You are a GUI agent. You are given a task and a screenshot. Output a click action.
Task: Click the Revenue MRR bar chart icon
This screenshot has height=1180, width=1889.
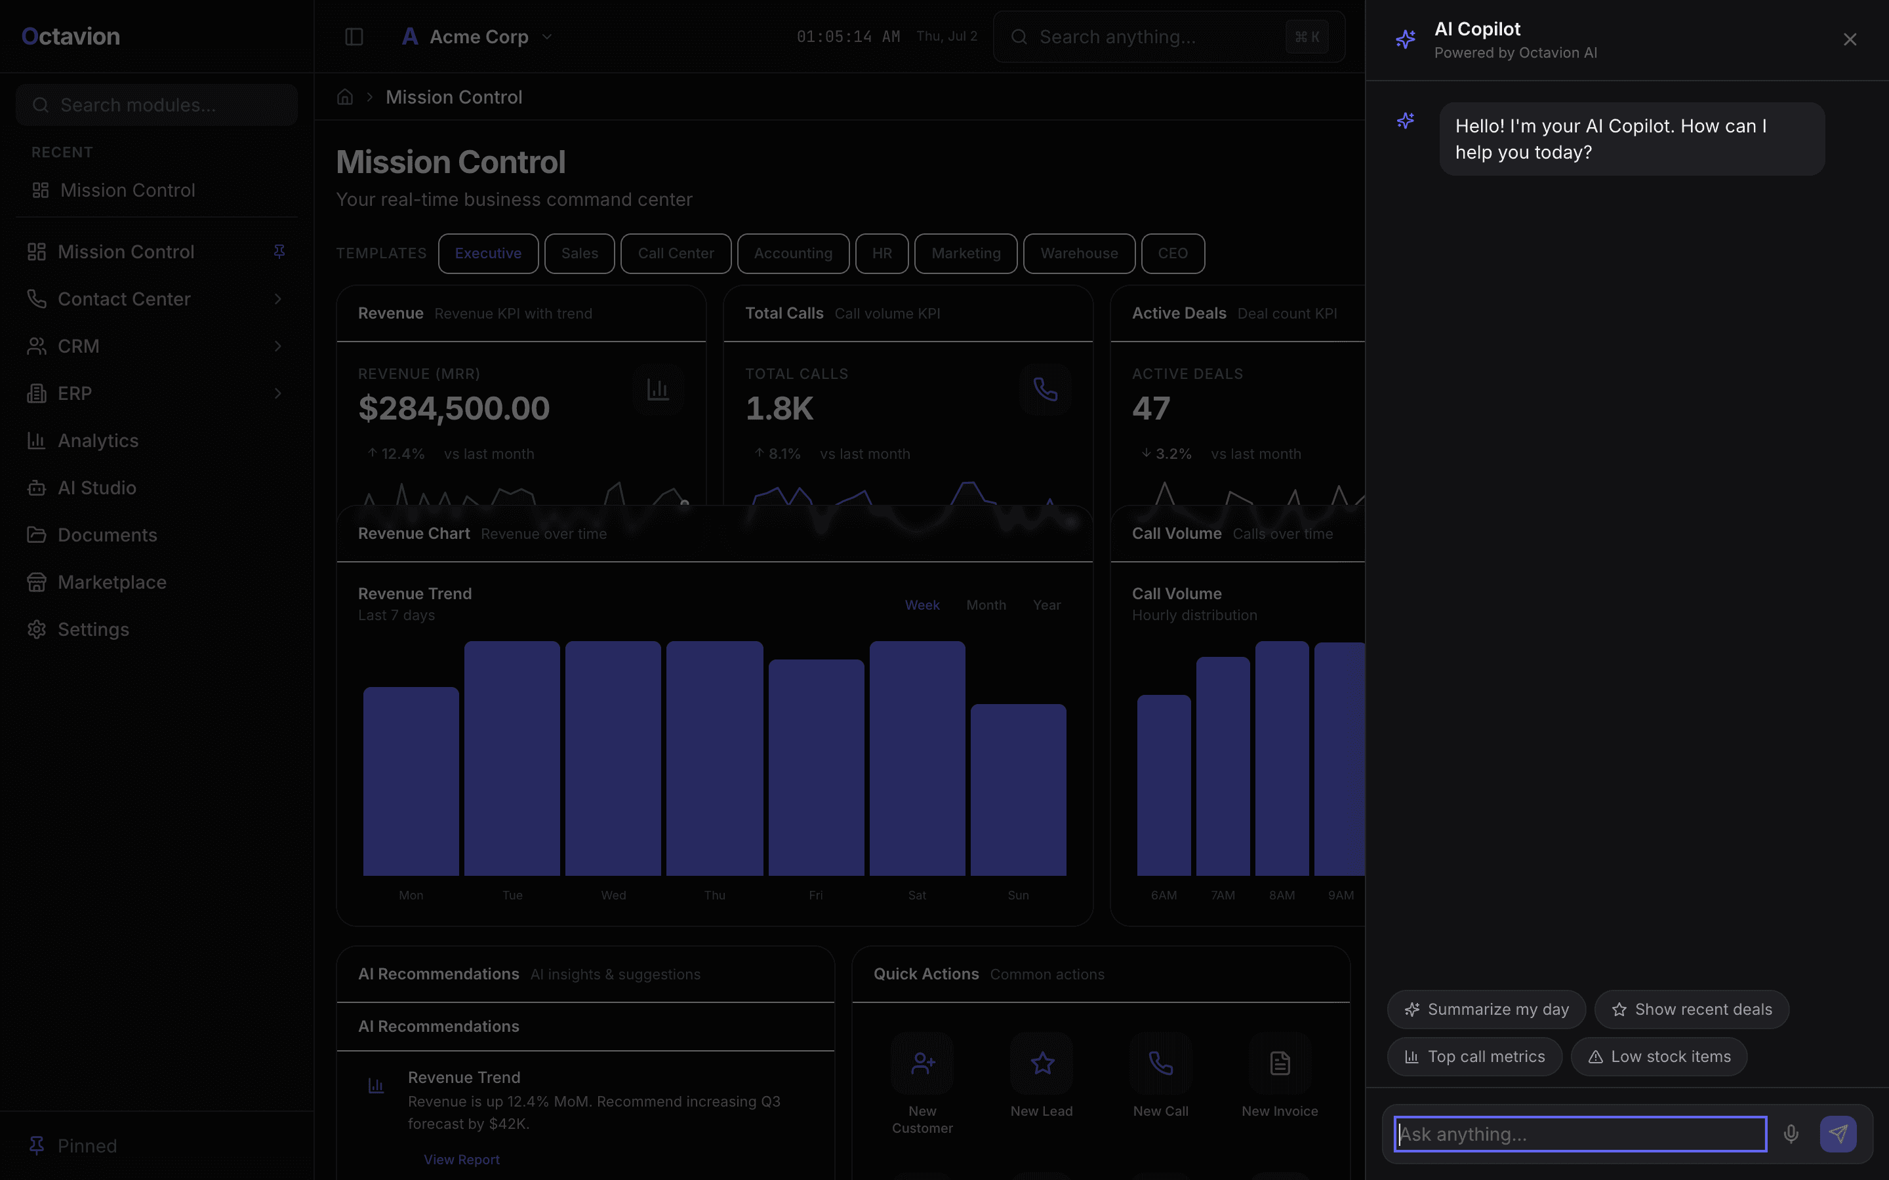(x=658, y=389)
